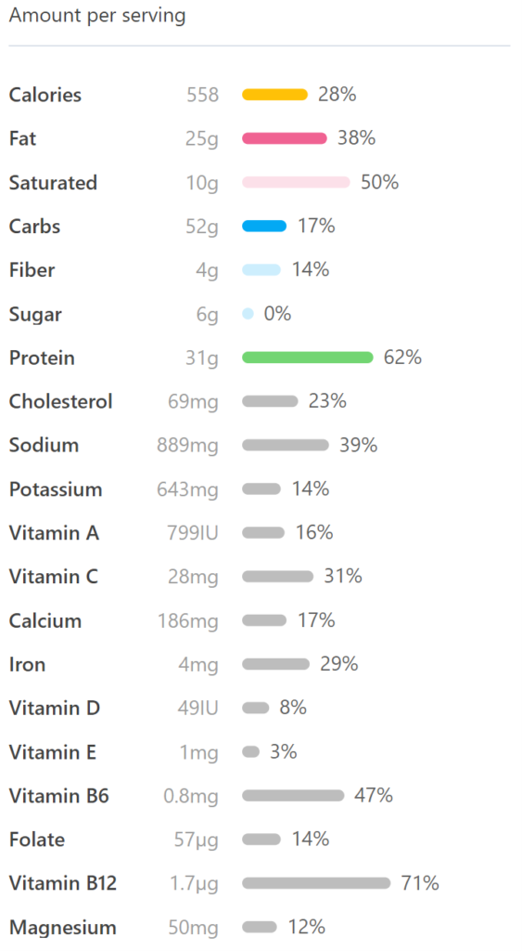Viewport: 522px width, 951px height.
Task: Click the Amount per serving heading
Action: tap(97, 16)
